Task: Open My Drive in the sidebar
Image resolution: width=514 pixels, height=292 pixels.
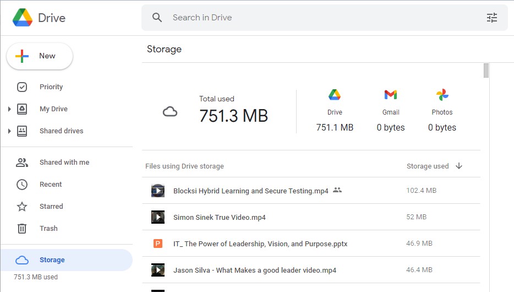Action: point(54,109)
